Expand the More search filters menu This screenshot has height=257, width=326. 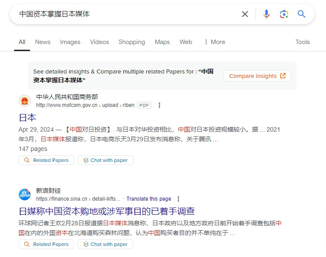[x=215, y=42]
